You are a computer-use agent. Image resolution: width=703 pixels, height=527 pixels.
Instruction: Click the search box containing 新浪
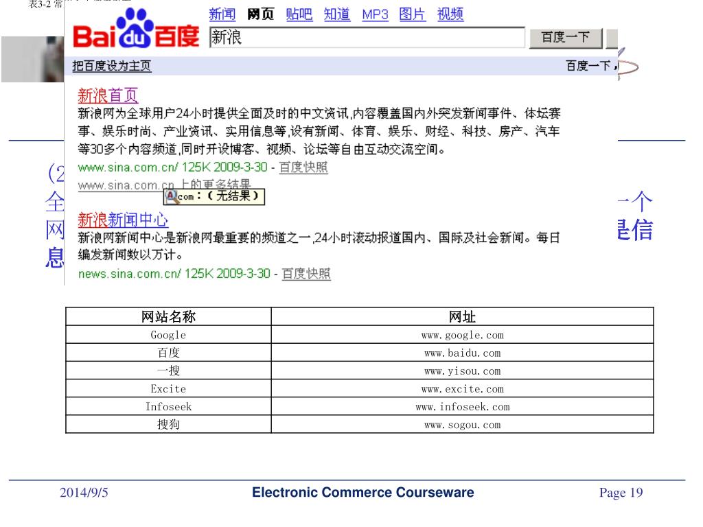click(x=367, y=37)
